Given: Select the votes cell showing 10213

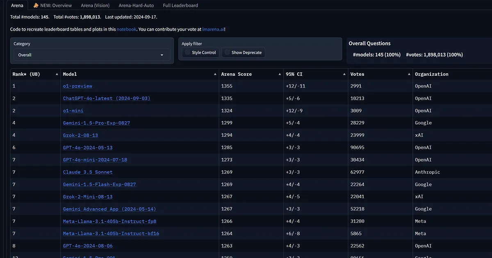Looking at the screenshot, I should pos(380,98).
